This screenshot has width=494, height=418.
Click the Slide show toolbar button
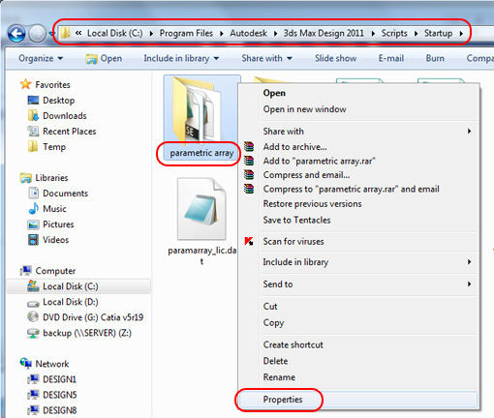pos(335,58)
